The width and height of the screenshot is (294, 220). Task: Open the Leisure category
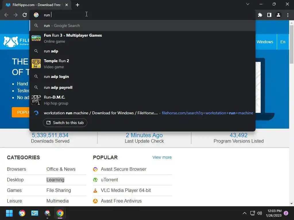click(x=14, y=201)
